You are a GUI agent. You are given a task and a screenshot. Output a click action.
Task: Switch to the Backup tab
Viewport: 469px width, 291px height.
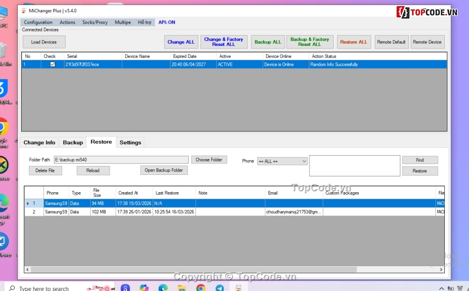pos(73,142)
